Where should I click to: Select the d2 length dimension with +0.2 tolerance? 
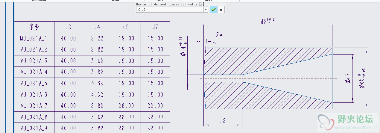[267, 21]
